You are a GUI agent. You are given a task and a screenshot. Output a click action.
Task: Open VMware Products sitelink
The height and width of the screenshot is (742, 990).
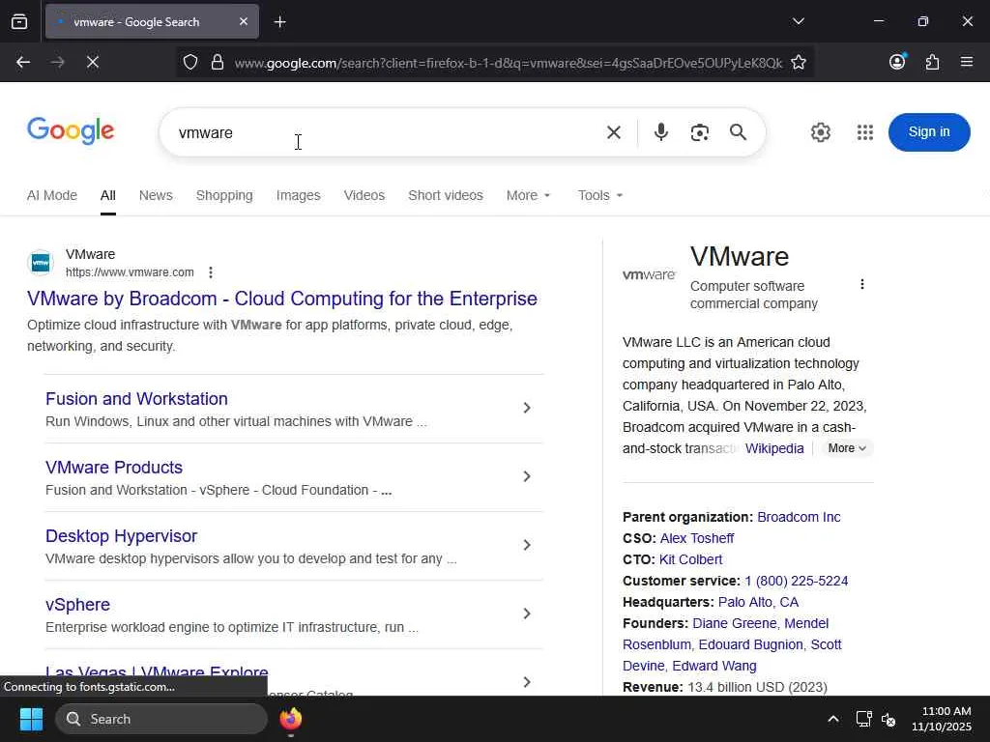114,468
